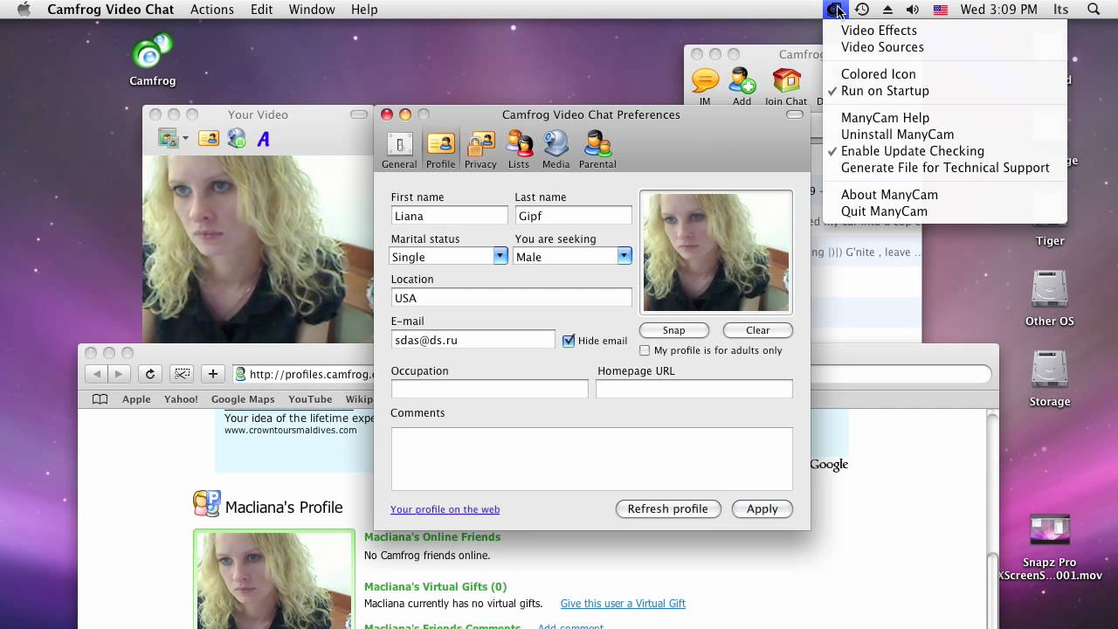Open the General preferences tab

click(x=399, y=149)
